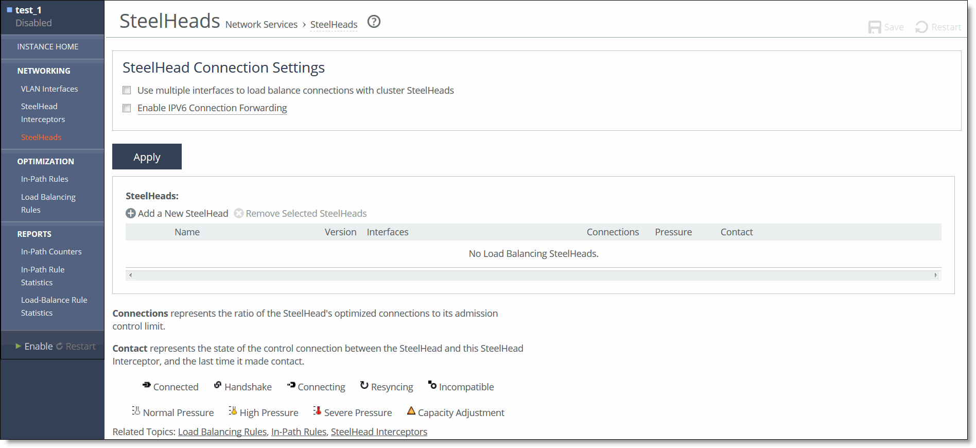This screenshot has height=448, width=976.
Task: Click the 'No Load Balancing SteelHeads.' message
Action: [533, 254]
